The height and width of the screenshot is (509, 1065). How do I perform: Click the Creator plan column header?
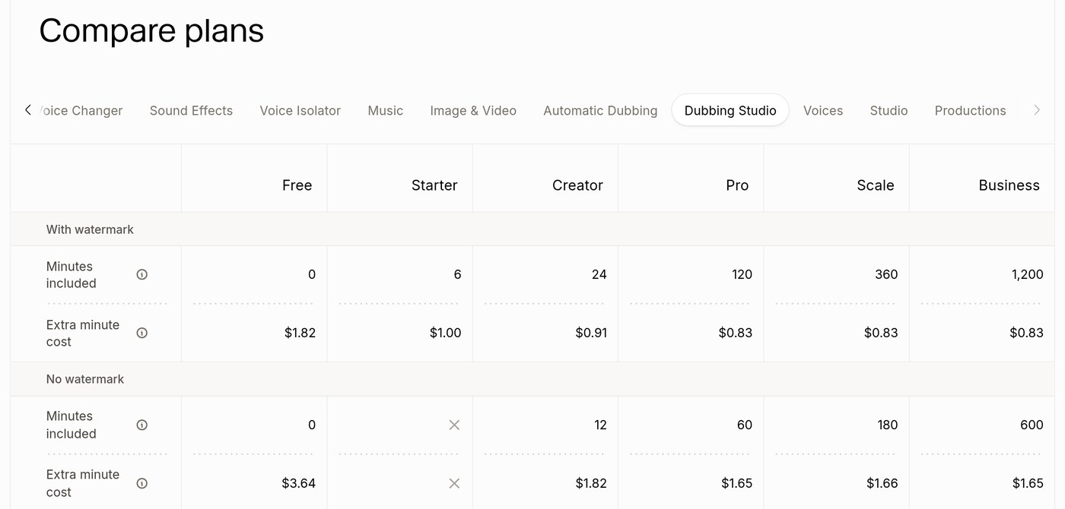pos(577,185)
